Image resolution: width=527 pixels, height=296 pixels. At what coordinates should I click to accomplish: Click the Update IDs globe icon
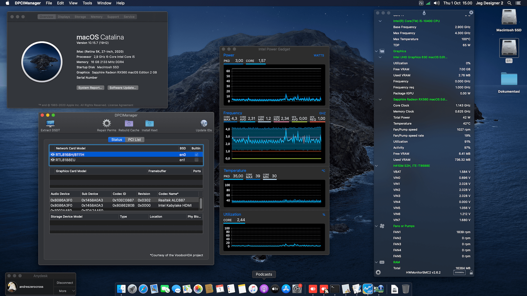click(204, 123)
